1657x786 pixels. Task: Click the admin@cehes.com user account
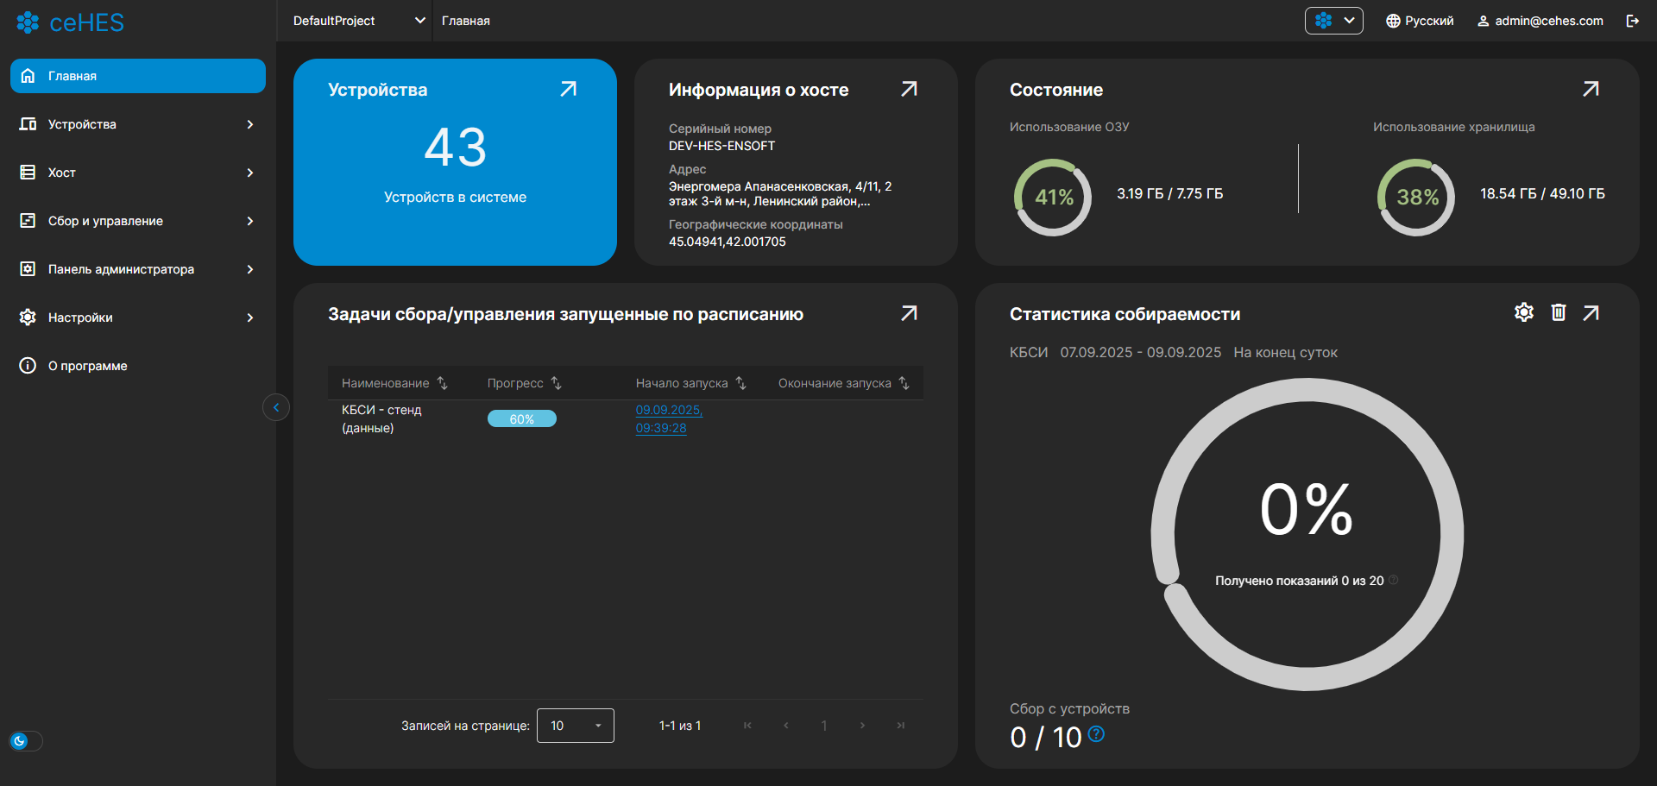[x=1540, y=21]
